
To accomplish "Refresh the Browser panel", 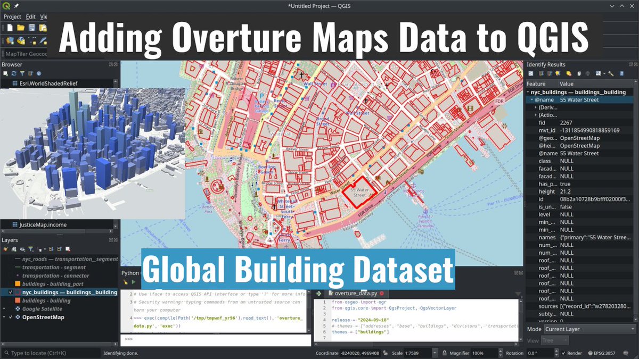I will pyautogui.click(x=14, y=73).
